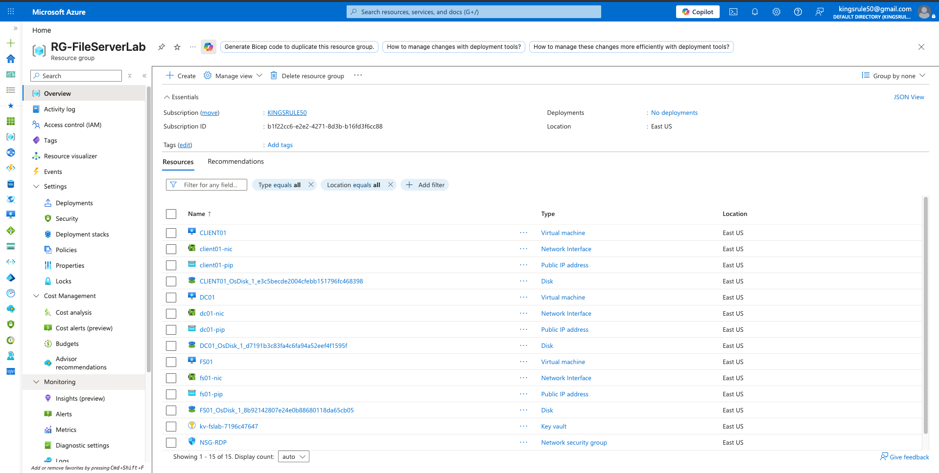The width and height of the screenshot is (939, 473).
Task: Open the kv-fslab-7196c47647 key vault link
Action: pyautogui.click(x=229, y=427)
